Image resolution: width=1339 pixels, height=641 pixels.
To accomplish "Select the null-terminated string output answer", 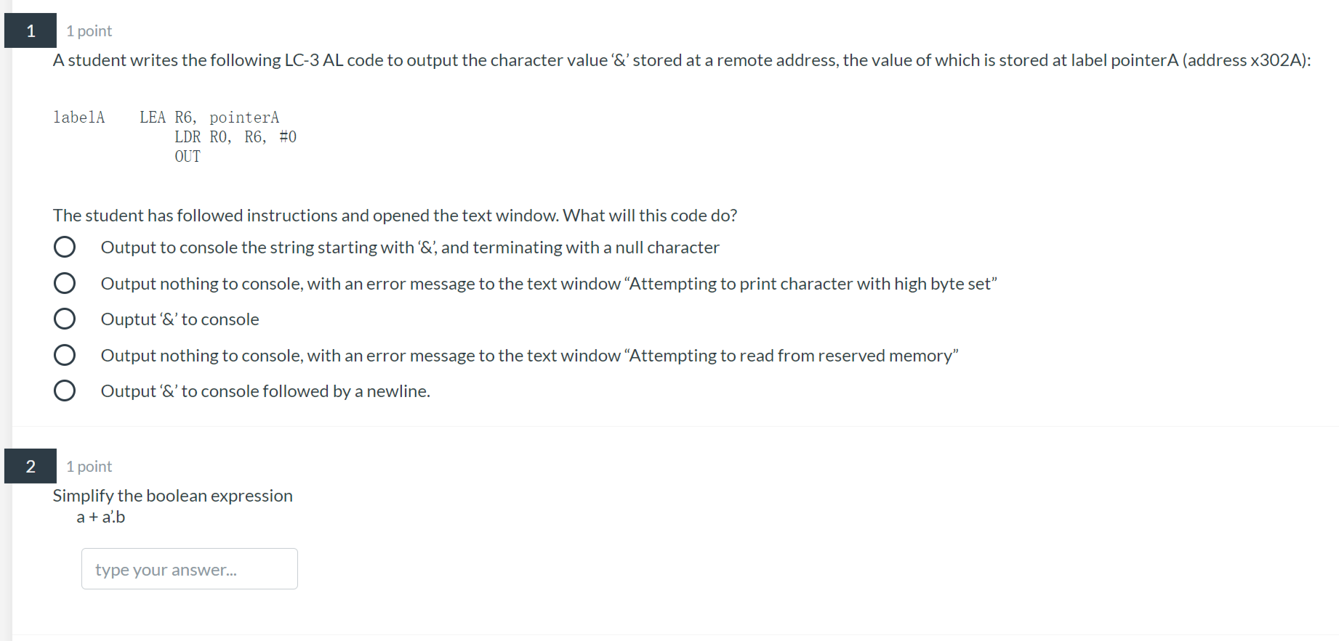I will 65,247.
